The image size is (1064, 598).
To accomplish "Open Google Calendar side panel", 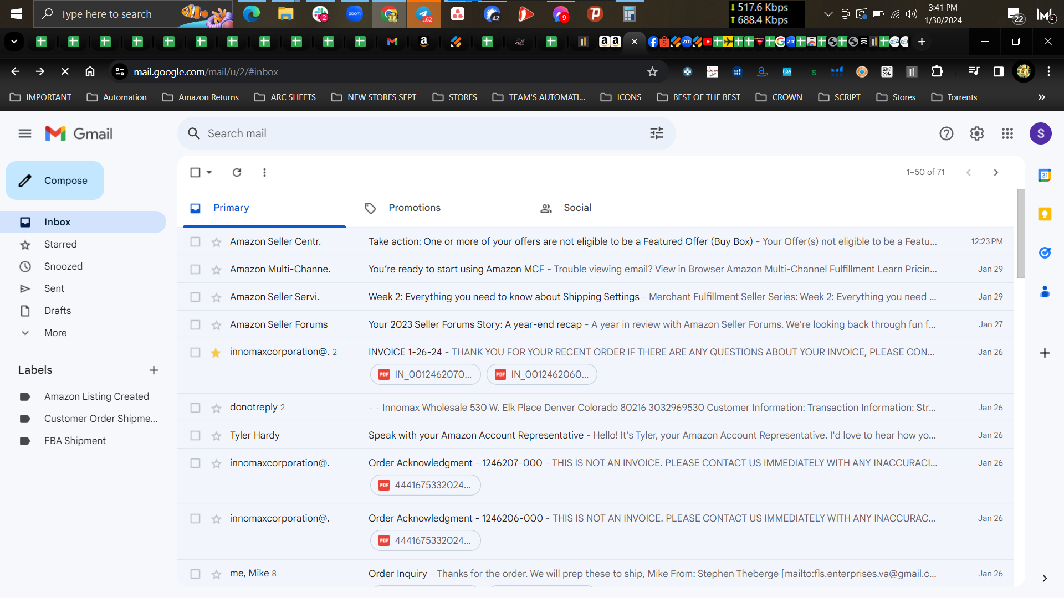I will coord(1045,176).
